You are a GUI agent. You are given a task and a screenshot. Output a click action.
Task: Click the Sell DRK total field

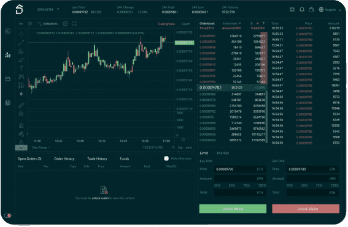click(x=312, y=193)
